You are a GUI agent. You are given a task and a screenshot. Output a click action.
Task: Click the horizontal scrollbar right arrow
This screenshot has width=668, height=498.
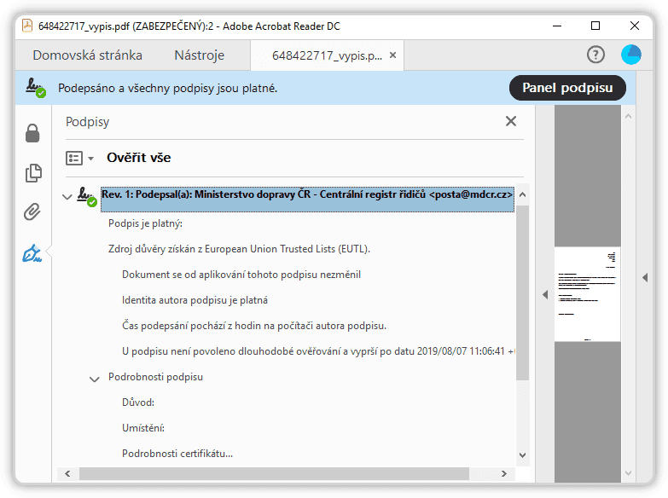tap(504, 474)
